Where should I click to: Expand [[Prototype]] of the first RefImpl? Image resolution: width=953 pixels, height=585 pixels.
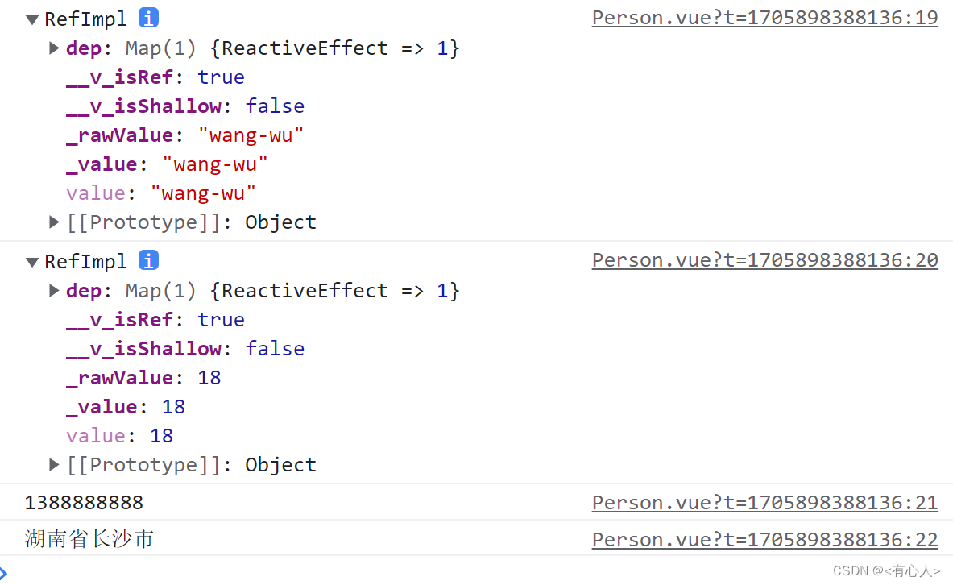(x=53, y=222)
